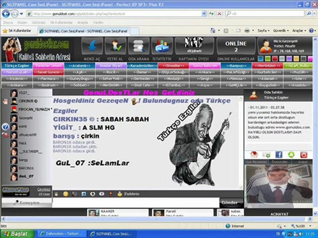Image resolution: width=318 pixels, height=238 pixels.
Task: Join the <<Dost Cafe>> room
Action: [142, 85]
